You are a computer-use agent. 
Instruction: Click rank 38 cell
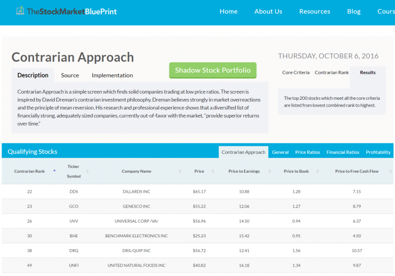[29, 251]
